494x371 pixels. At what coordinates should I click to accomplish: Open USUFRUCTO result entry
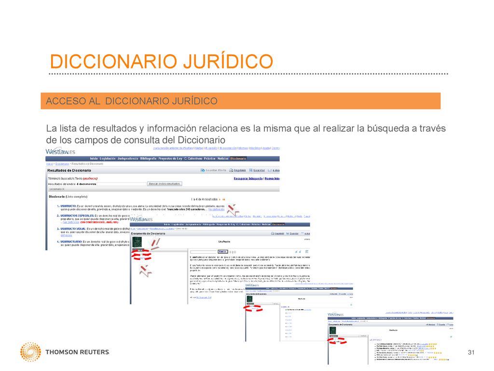[69, 206]
